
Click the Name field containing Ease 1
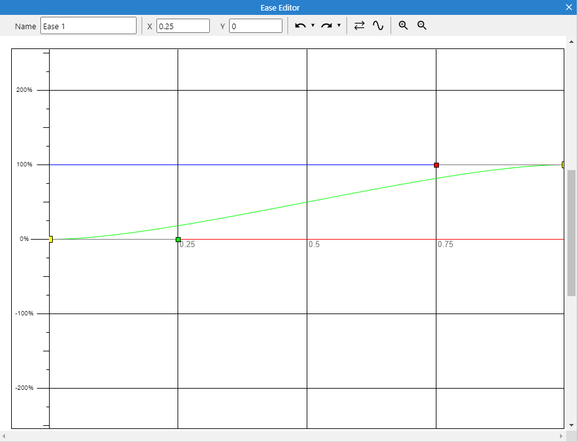point(88,25)
